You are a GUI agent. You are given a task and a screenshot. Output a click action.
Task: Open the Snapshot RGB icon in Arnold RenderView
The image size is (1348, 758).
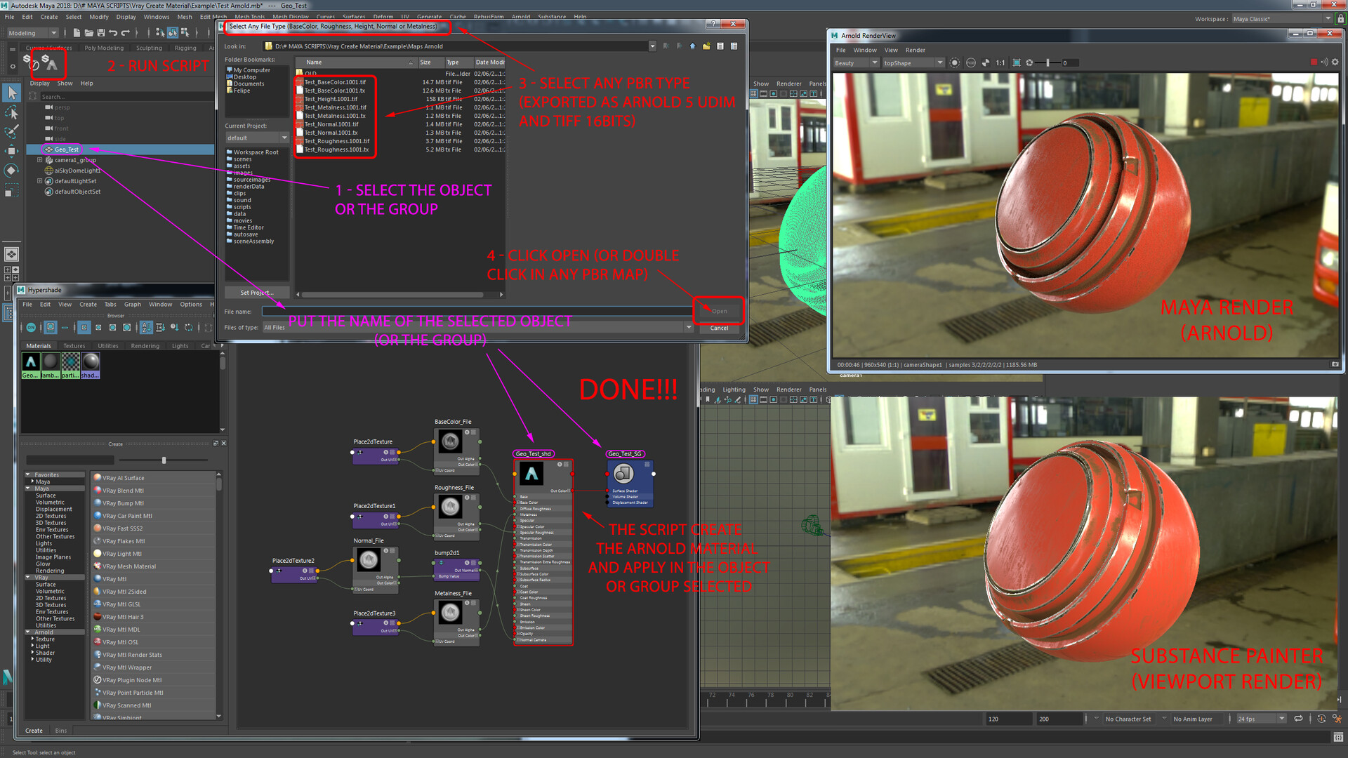click(x=971, y=62)
